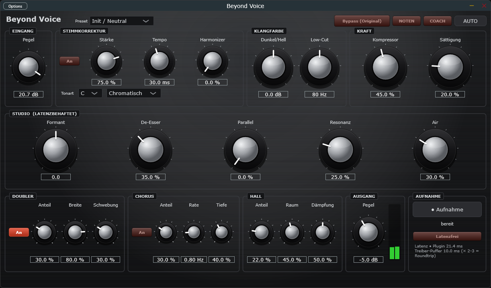This screenshot has height=288, width=491.
Task: Click the Chorus Rate knob
Action: click(194, 232)
